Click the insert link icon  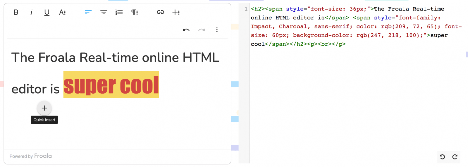point(160,12)
